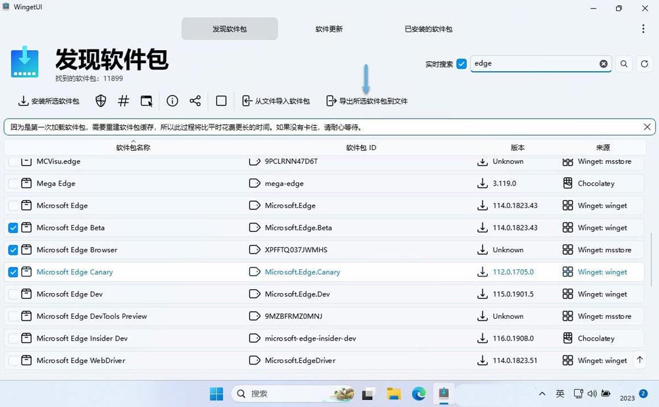The width and height of the screenshot is (659, 407).
Task: Sort by the 版本 column header
Action: 517,148
